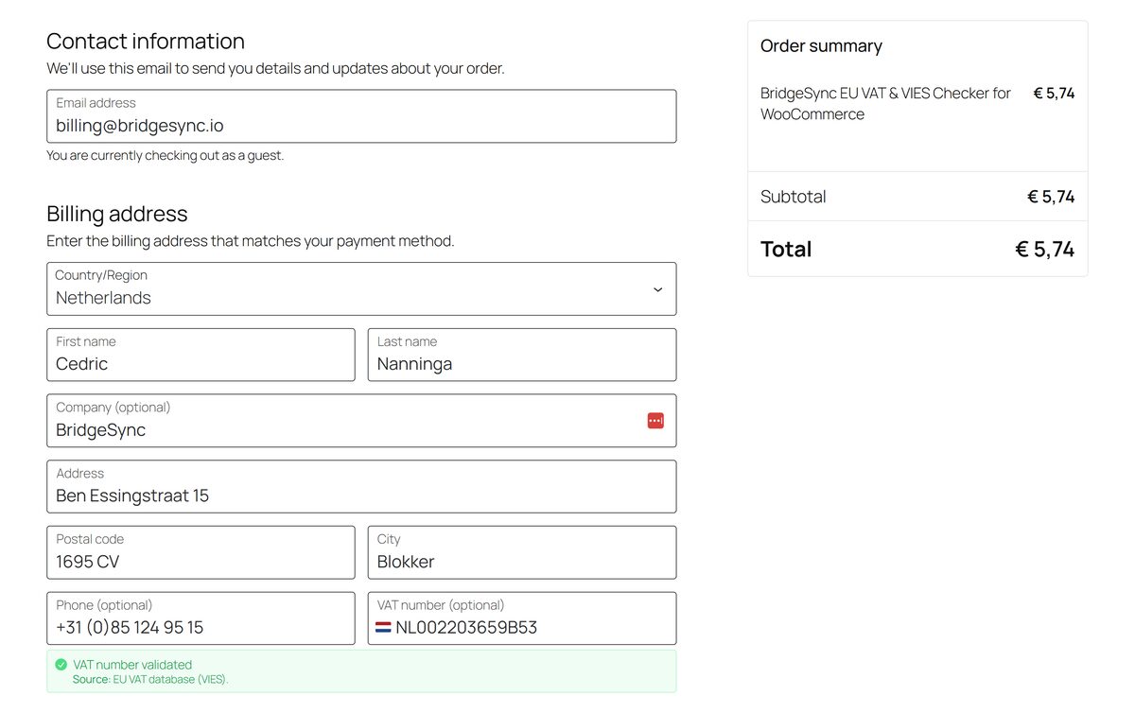Click the 'VAT number validated' message
The width and height of the screenshot is (1135, 713).
[132, 665]
